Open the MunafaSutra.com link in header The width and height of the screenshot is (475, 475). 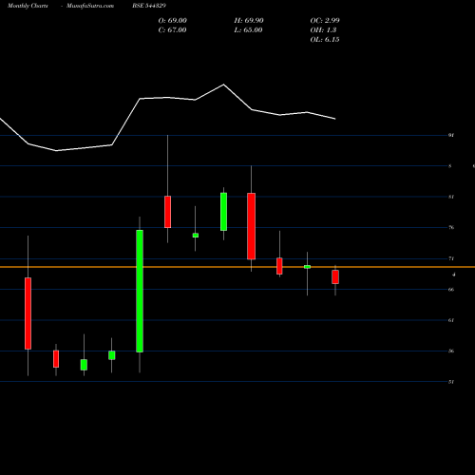90,6
